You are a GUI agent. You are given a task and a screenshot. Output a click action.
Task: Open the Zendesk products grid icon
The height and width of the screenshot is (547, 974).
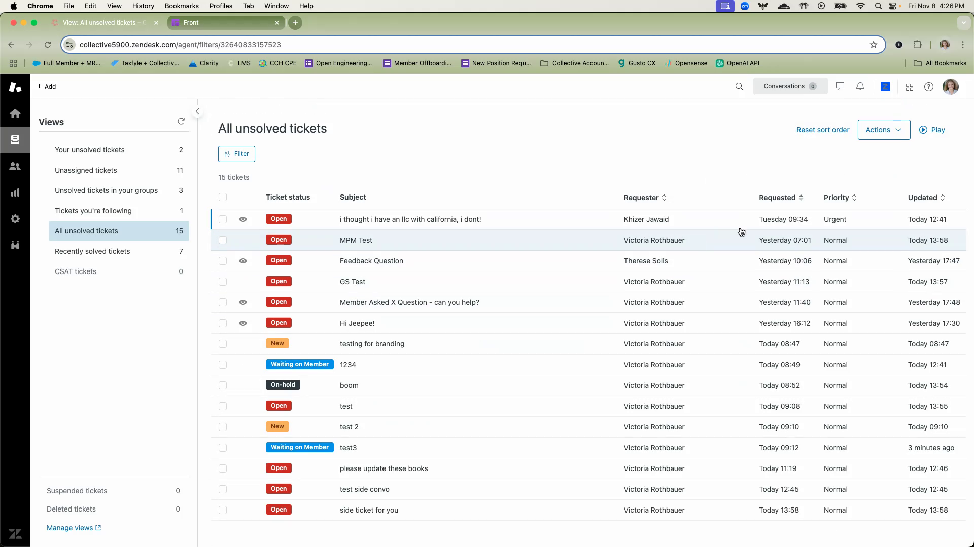coord(910,87)
